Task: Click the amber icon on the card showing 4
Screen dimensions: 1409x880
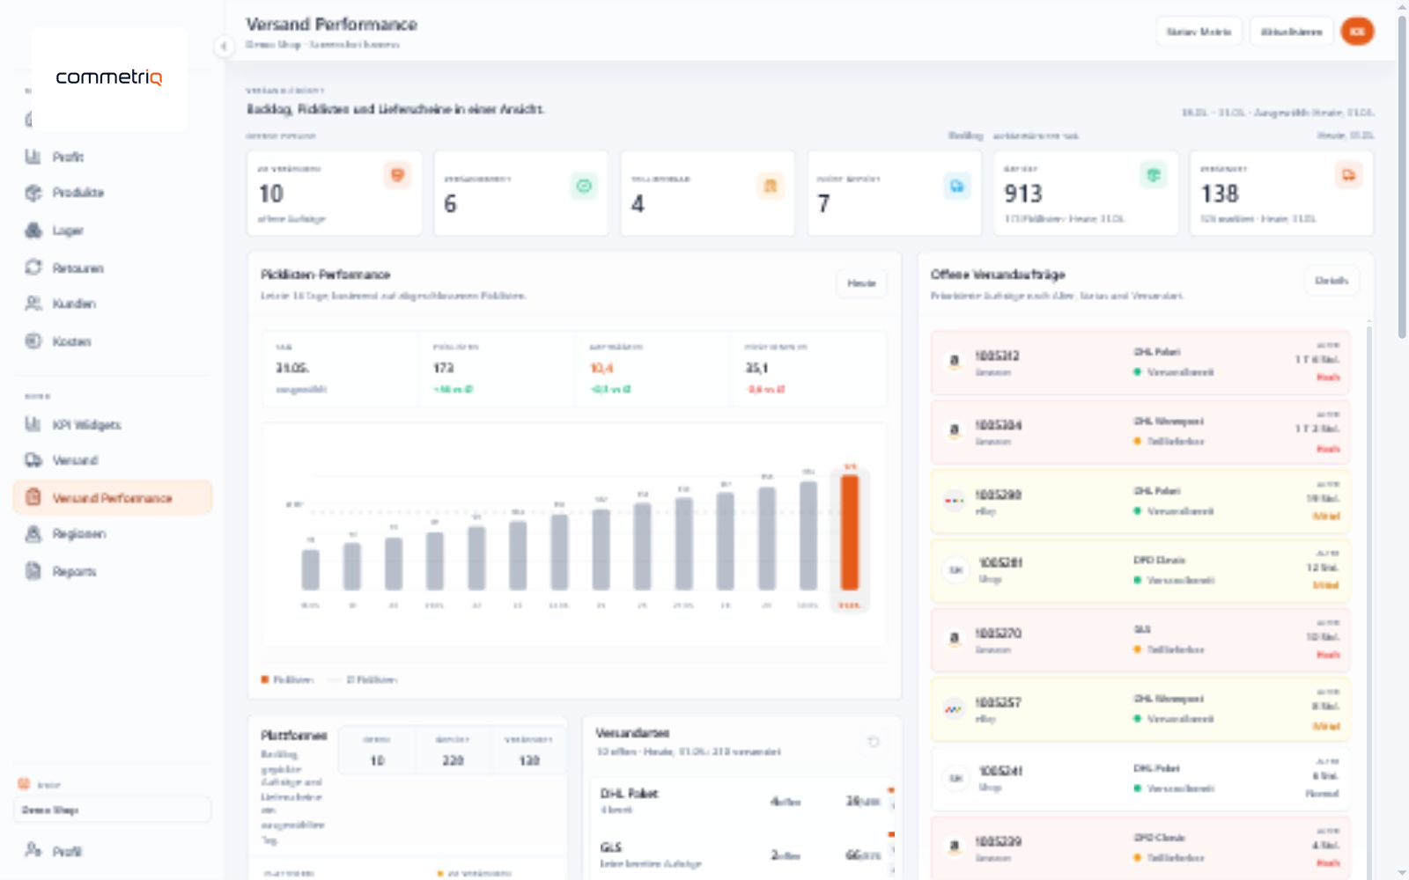Action: [771, 186]
